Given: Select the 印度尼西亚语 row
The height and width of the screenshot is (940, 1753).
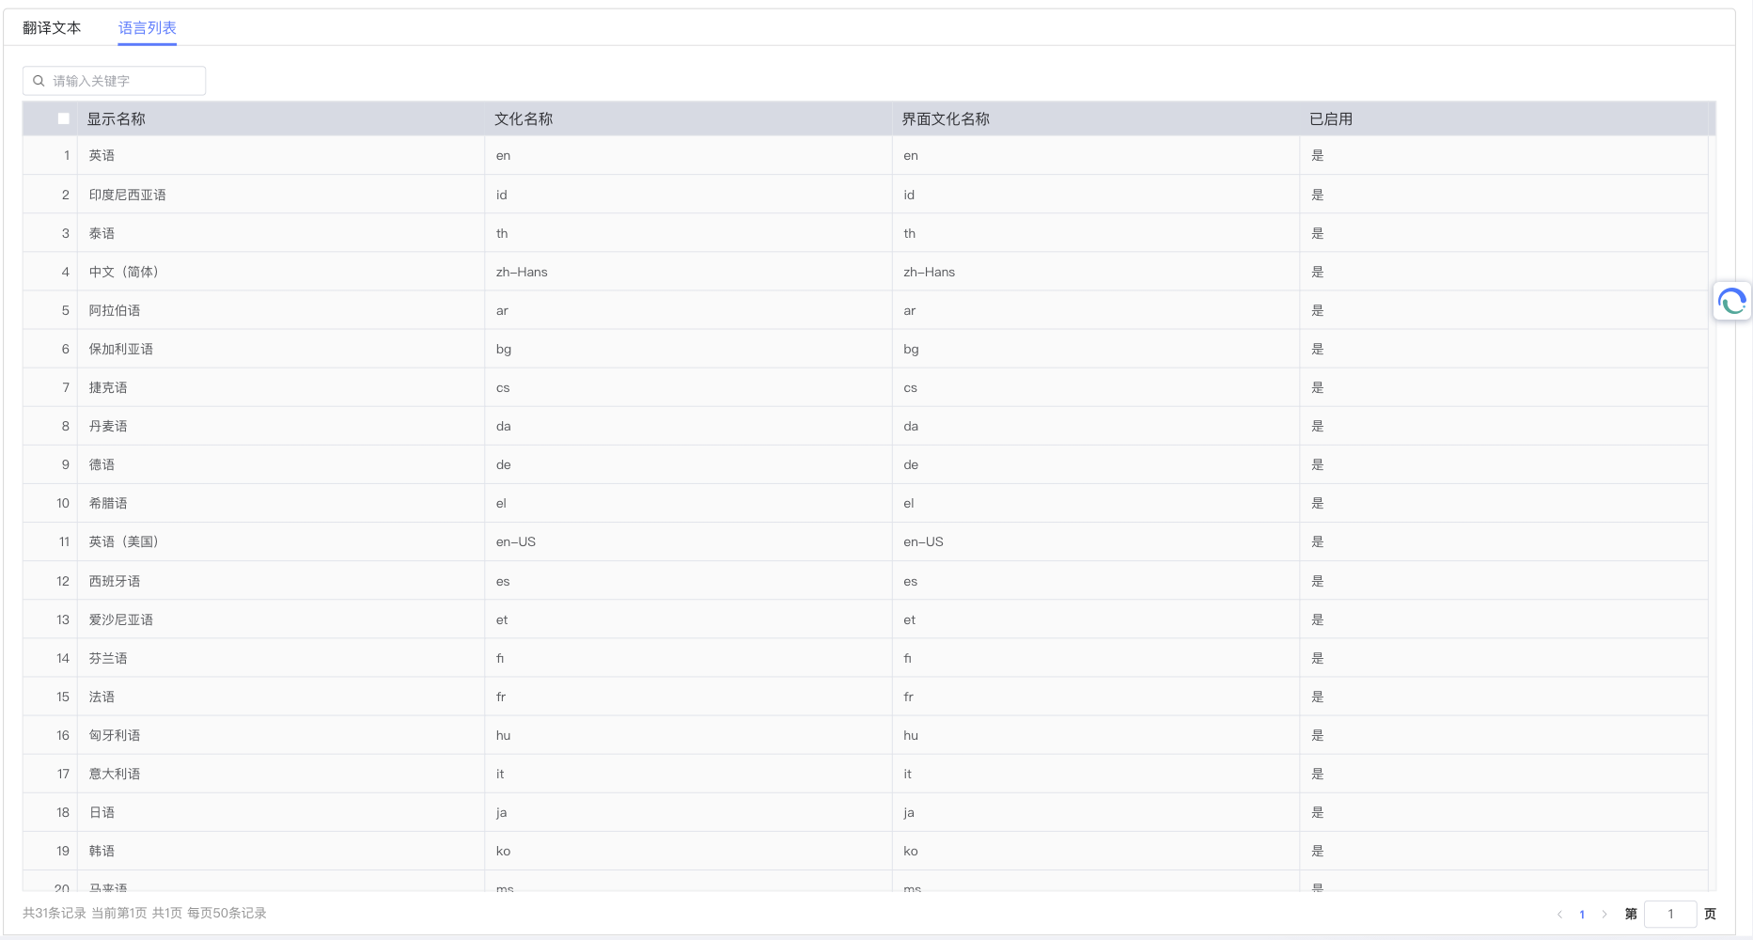Looking at the screenshot, I should coord(128,195).
